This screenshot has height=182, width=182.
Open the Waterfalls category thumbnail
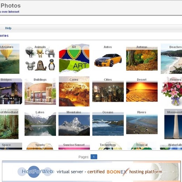pyautogui.click(x=171, y=147)
